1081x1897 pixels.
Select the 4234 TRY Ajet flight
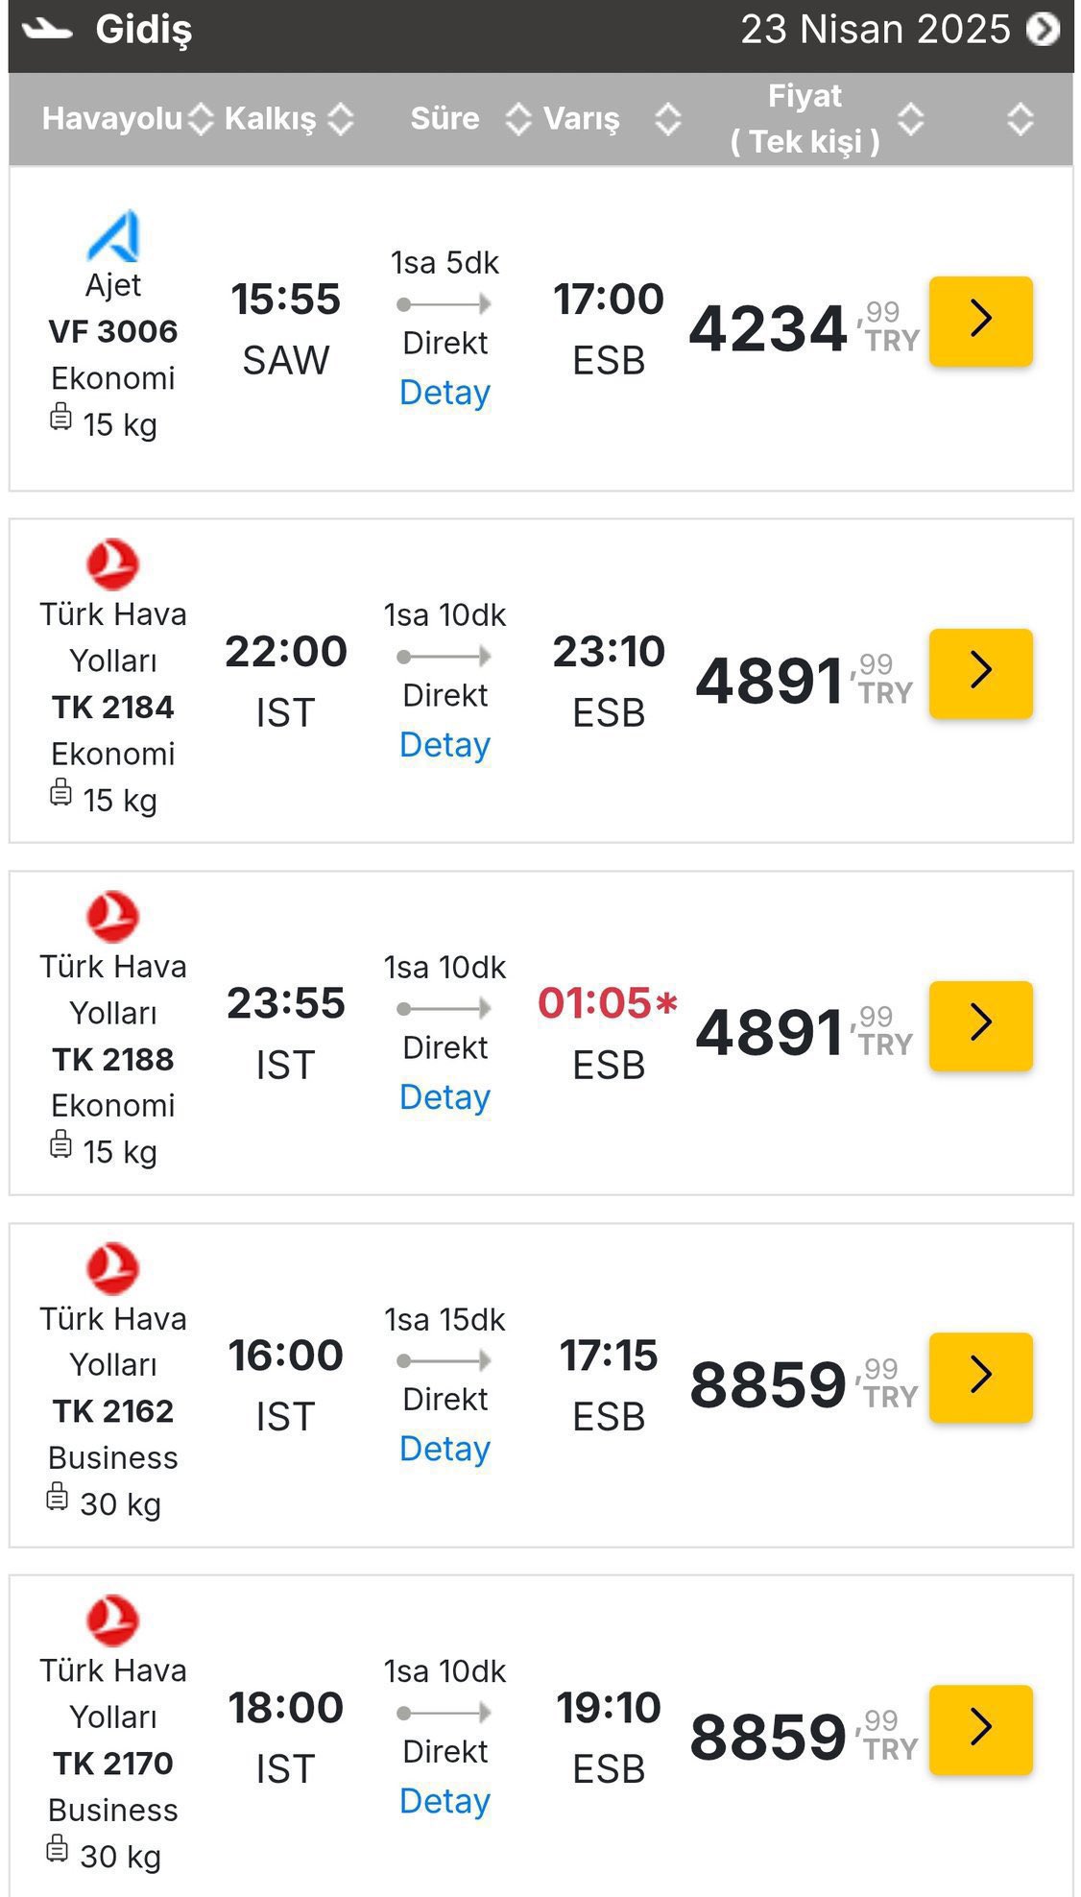point(980,322)
